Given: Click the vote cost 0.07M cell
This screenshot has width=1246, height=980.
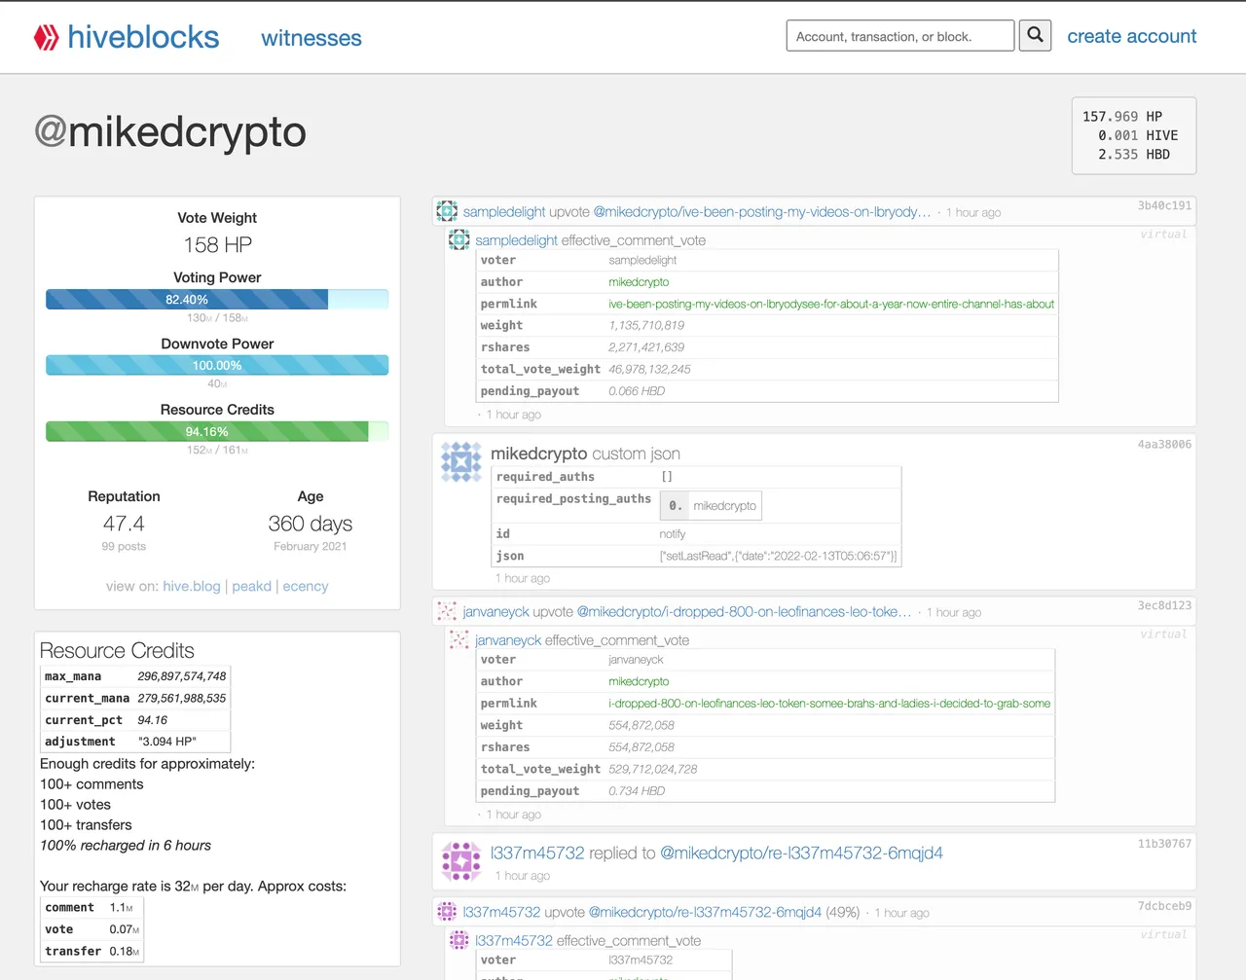Looking at the screenshot, I should 124,929.
